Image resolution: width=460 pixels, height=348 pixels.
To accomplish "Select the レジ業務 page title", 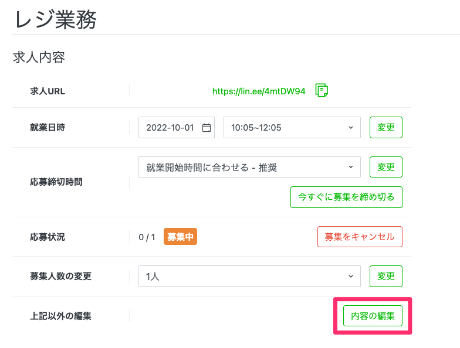I will 55,19.
